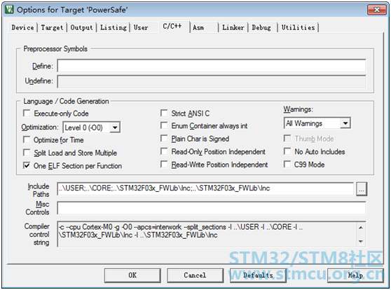This screenshot has height=290, width=391.
Task: Click the Misc Controls input field
Action: [212, 208]
